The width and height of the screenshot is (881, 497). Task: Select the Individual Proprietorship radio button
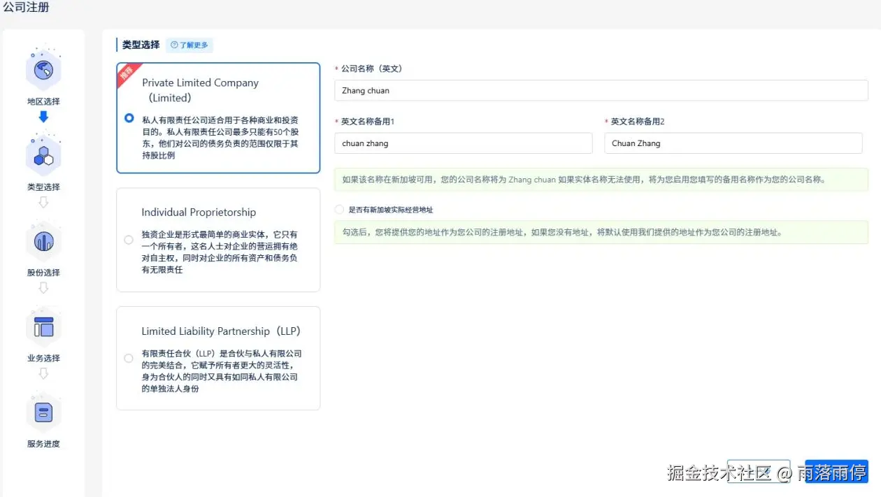pos(128,240)
